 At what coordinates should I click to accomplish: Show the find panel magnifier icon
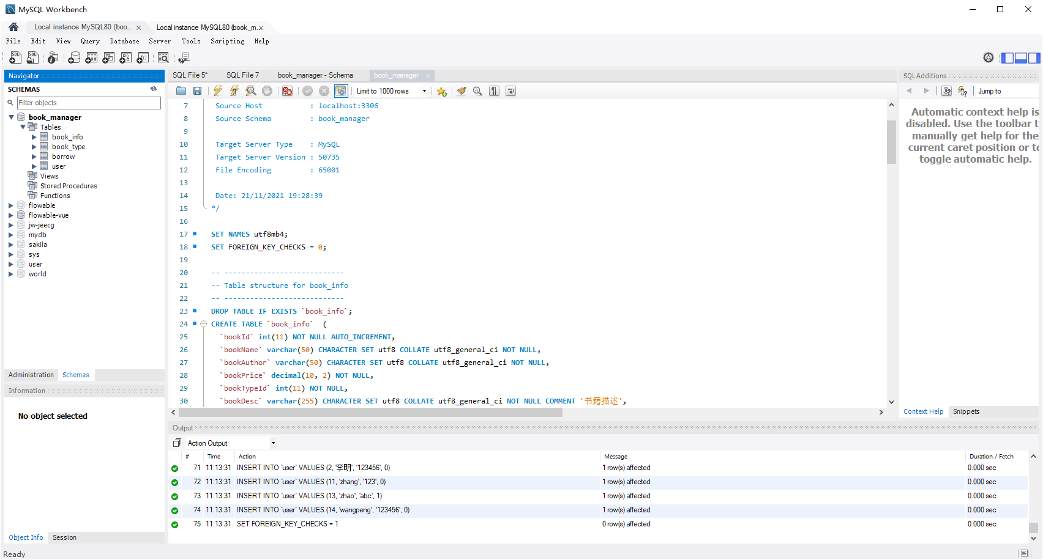coord(478,91)
